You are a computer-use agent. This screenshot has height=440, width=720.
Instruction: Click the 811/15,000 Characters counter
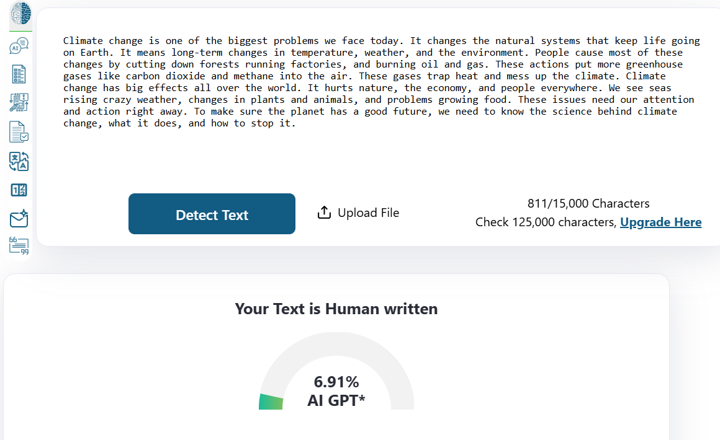[x=588, y=203]
